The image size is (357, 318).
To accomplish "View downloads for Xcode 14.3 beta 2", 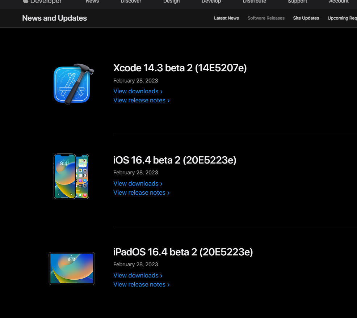I will pos(138,91).
